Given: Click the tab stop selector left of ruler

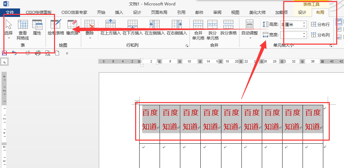Looking at the screenshot, I should point(5,62).
